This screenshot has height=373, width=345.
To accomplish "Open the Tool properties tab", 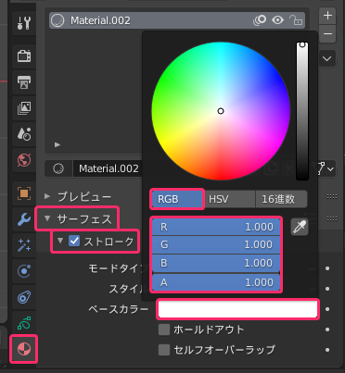I will (x=24, y=23).
